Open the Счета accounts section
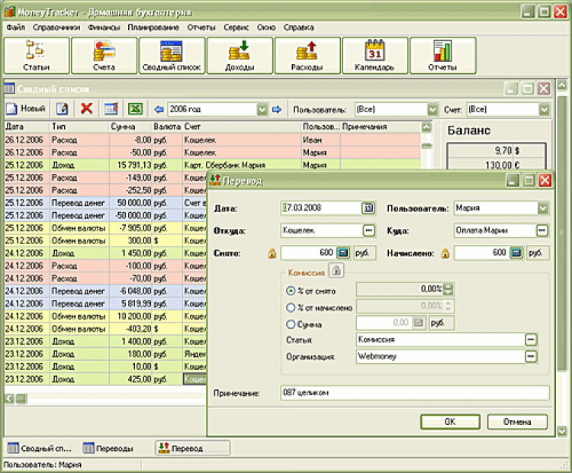Screen dimensions: 572x473 point(104,56)
